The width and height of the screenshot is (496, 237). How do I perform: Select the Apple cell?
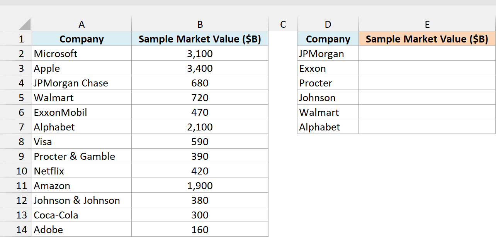click(82, 68)
